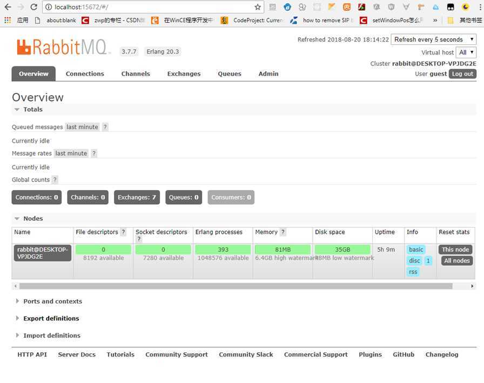The image size is (484, 383).
Task: Open the 'how to remove SIP' bookmark
Action: tap(322, 20)
